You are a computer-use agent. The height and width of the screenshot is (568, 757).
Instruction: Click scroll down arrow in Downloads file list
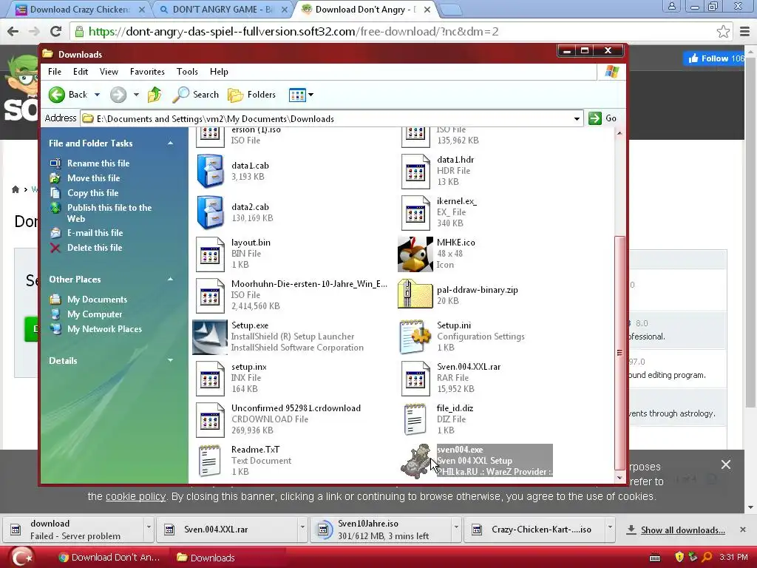click(x=619, y=479)
